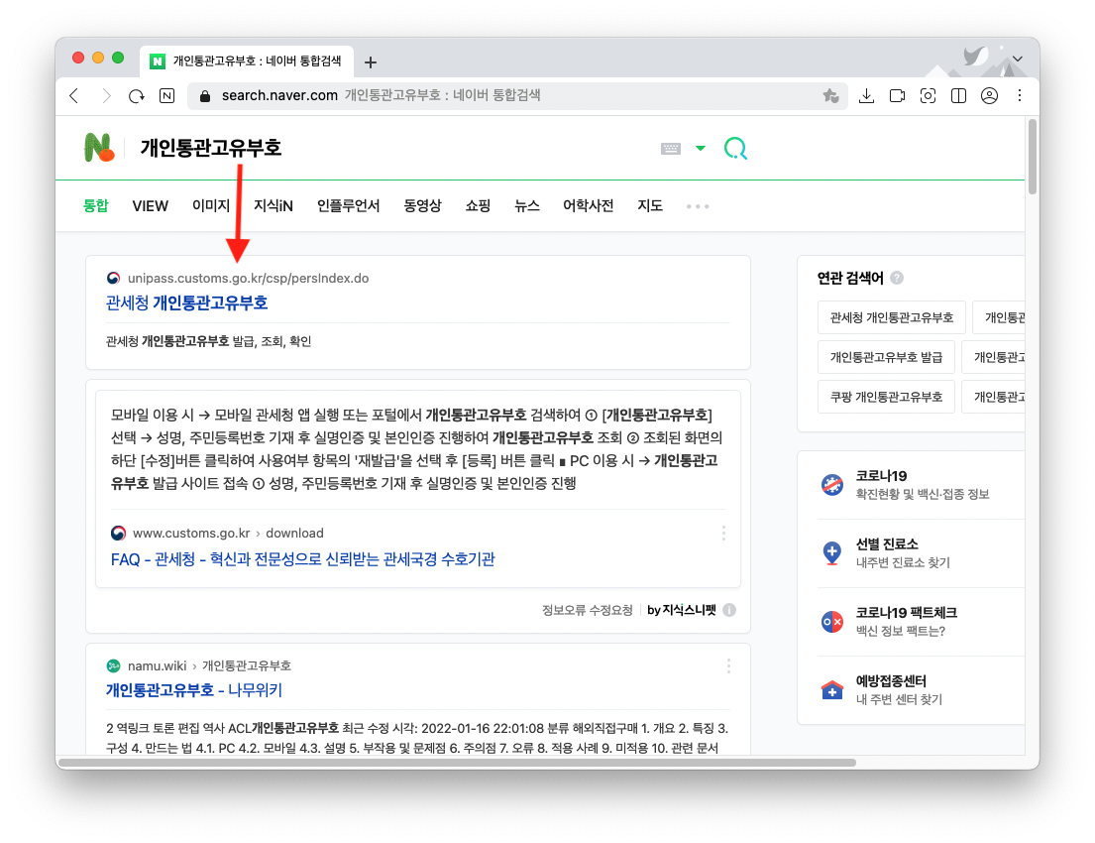Click the horizontal scrollbar thumb
Image resolution: width=1095 pixels, height=843 pixels.
(x=458, y=762)
